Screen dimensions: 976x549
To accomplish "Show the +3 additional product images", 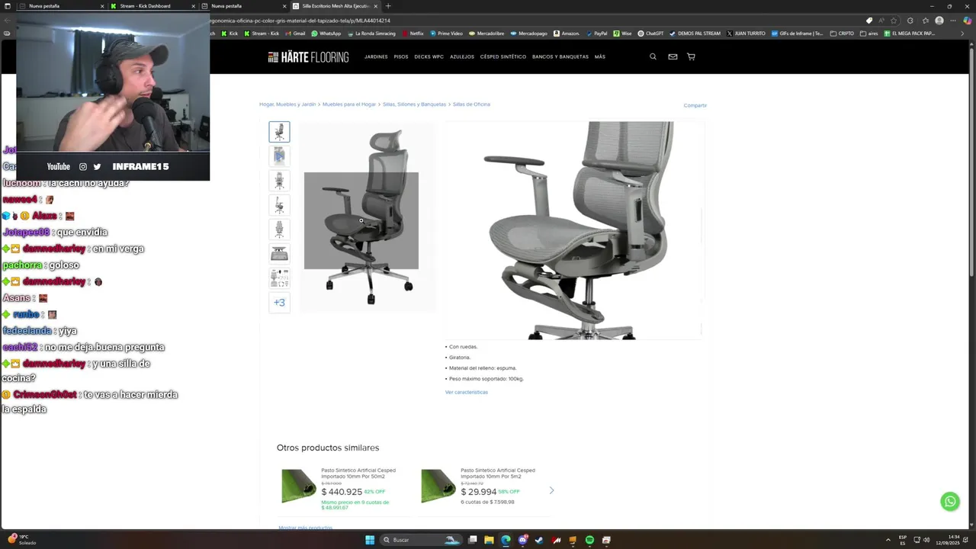I will (279, 303).
